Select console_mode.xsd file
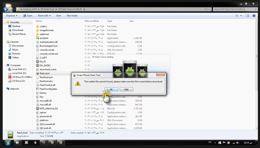The image size is (260, 148). click(x=49, y=54)
